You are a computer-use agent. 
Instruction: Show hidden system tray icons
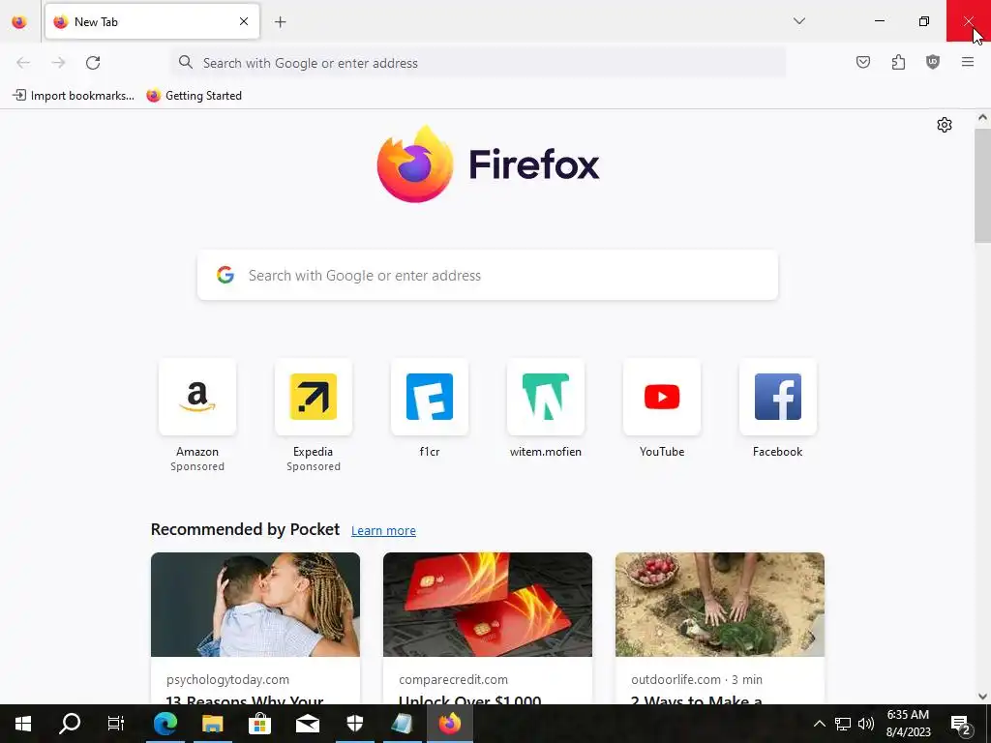(819, 724)
